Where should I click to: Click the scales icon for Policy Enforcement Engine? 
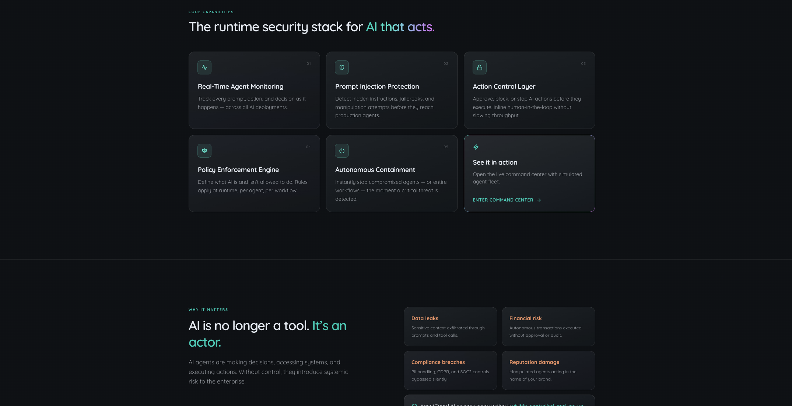[204, 151]
